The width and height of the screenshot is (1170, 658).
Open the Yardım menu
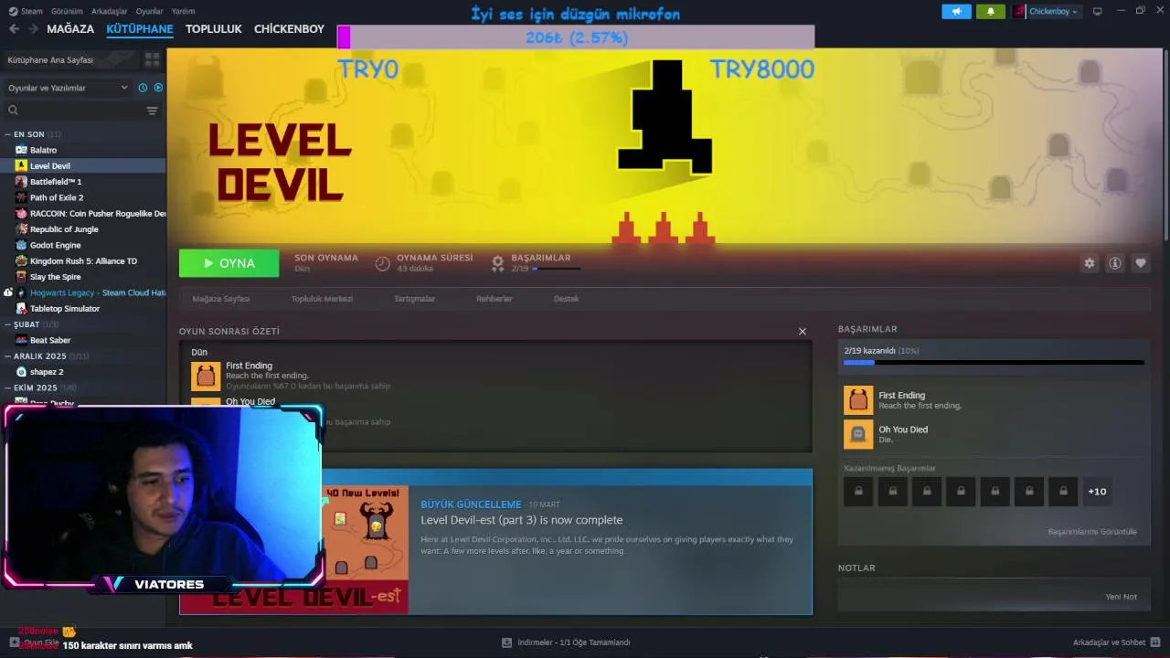click(183, 11)
